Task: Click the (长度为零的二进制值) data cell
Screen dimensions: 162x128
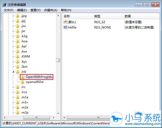Action: click(139, 27)
